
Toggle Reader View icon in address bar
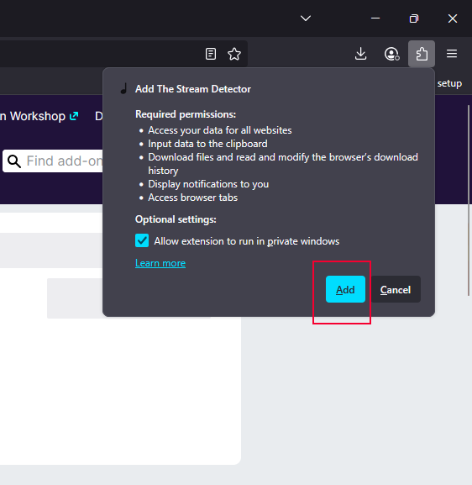coord(211,54)
